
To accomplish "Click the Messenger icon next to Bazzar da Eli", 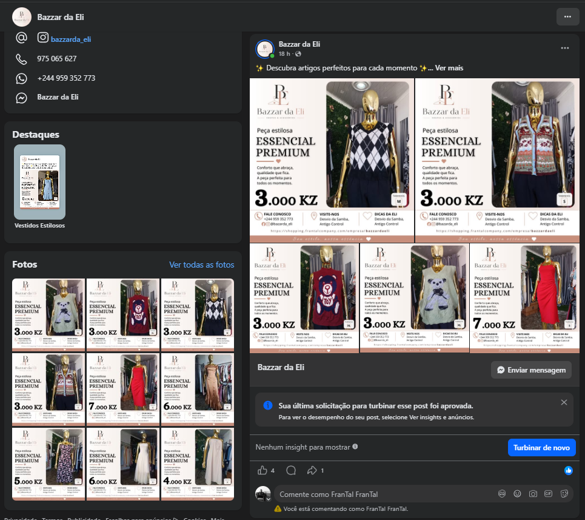I will (x=21, y=98).
